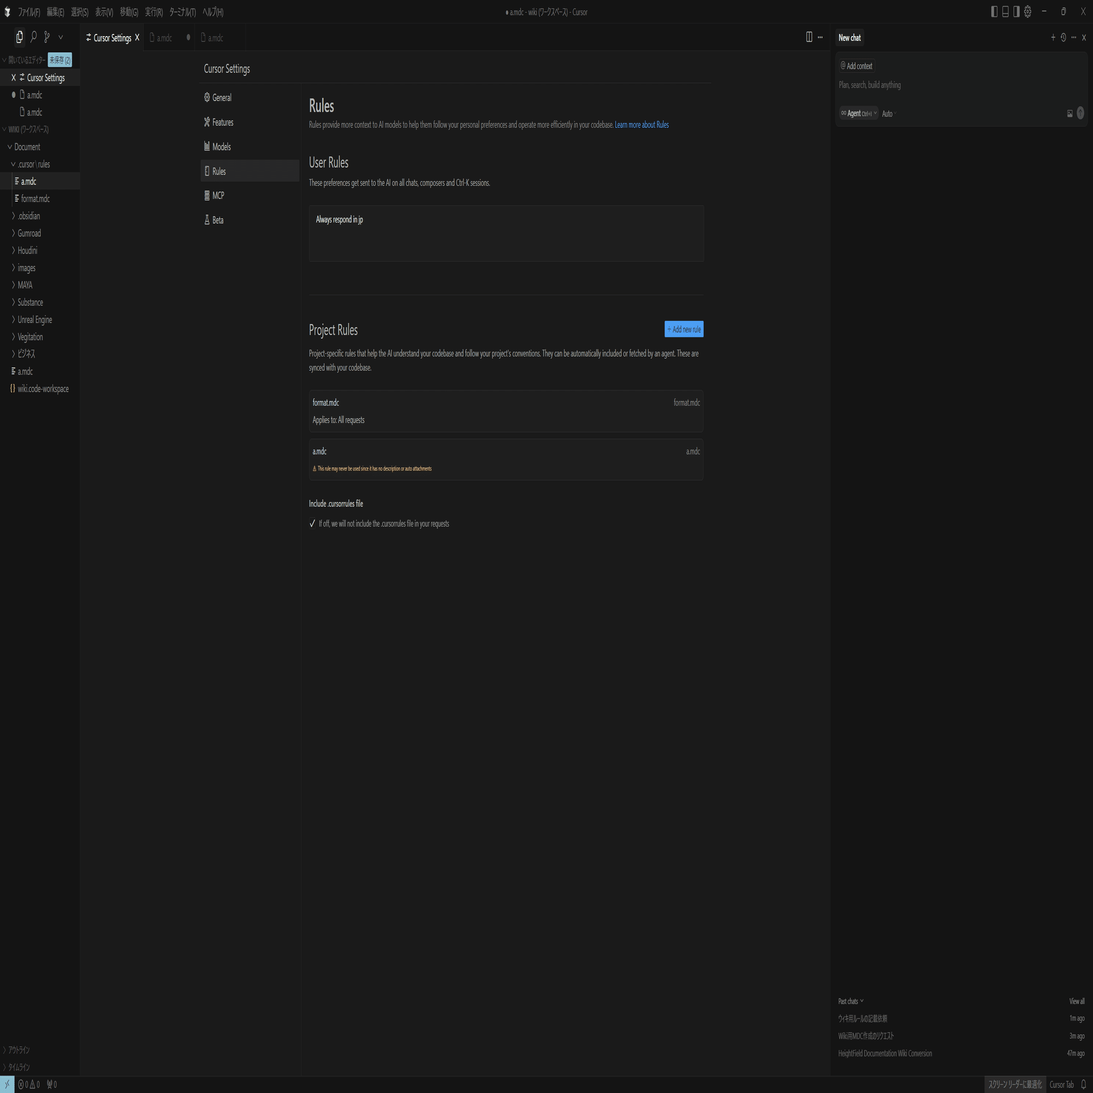
Task: Expand the Unreal Engine folder
Action: [34, 320]
